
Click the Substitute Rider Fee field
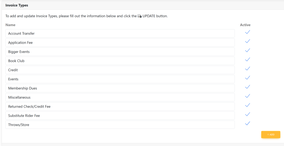pos(120,116)
